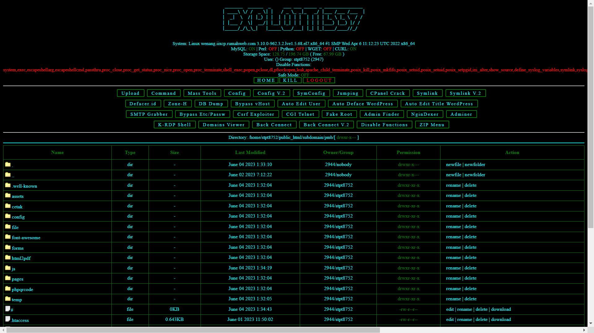The image size is (594, 333).
Task: Click newfile in the '..' row
Action: coord(454,175)
